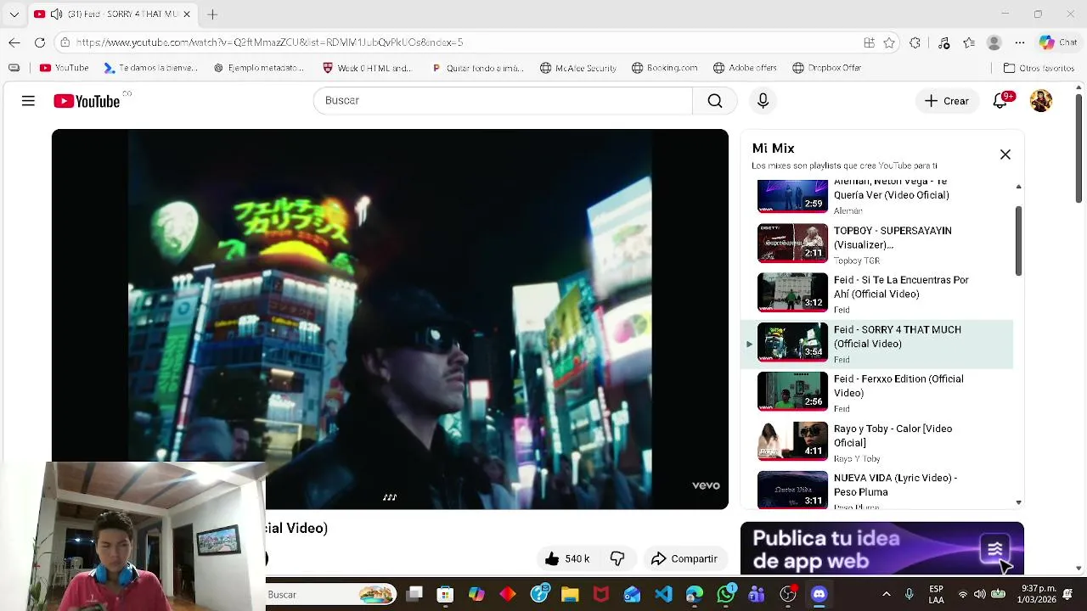Open the Booking.com bookmark
Screen dimensions: 1087x611
[x=665, y=68]
